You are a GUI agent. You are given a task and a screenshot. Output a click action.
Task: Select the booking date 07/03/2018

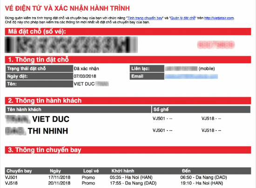tap(85, 76)
